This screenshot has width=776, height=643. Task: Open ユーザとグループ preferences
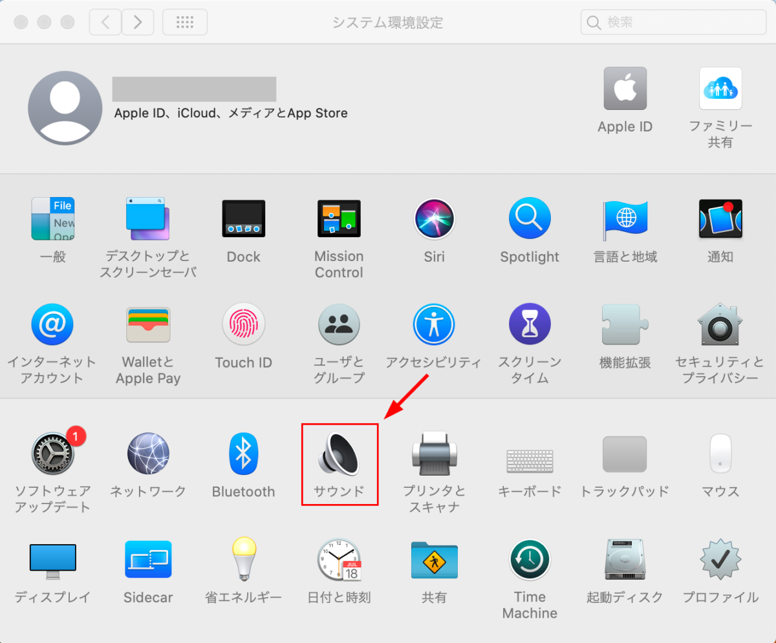[339, 324]
